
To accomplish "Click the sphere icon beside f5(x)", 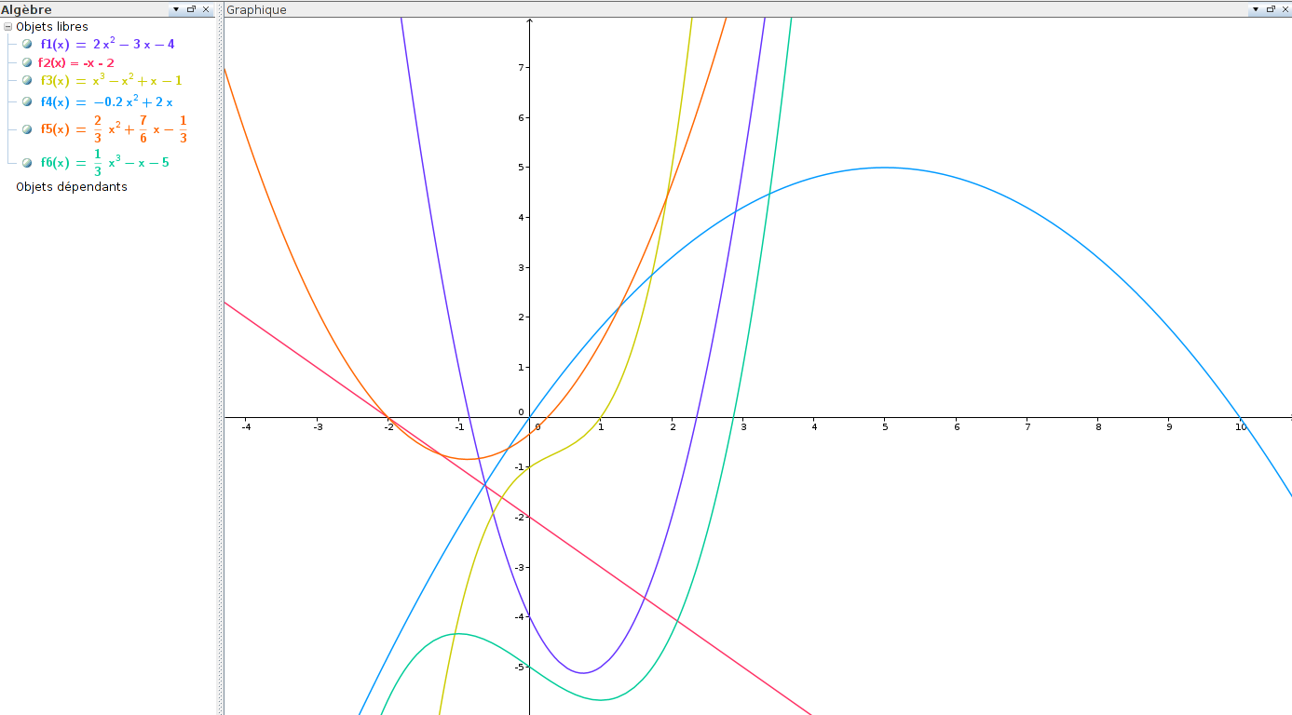I will coord(27,129).
